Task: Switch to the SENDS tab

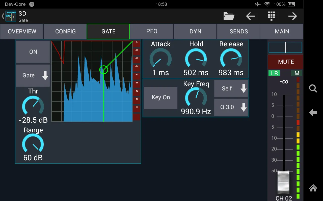Action: [238, 32]
